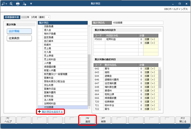The image size is (191, 129).
Task: Select 流動負債 in the 集計項目 list
Action: click(63, 26)
